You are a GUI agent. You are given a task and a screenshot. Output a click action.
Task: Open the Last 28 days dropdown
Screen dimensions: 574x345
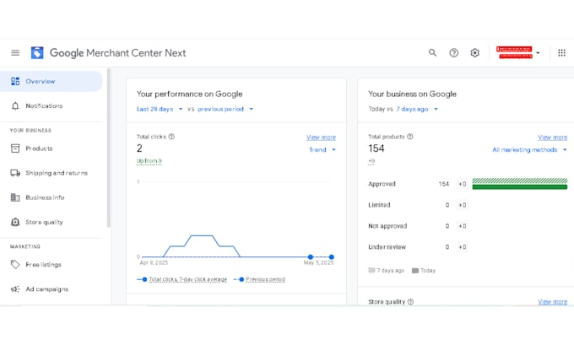160,109
